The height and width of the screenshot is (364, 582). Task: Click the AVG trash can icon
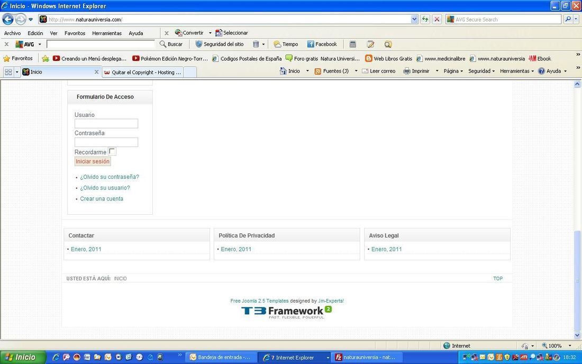point(256,44)
